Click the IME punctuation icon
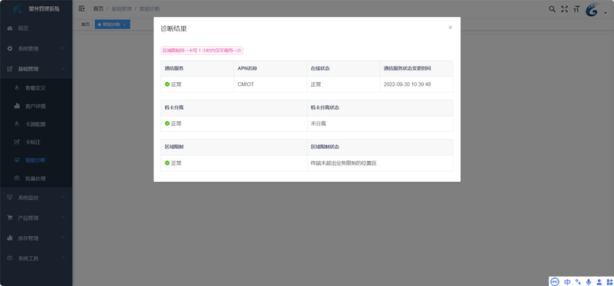Viewport: 614px width, 286px height. 578,281
